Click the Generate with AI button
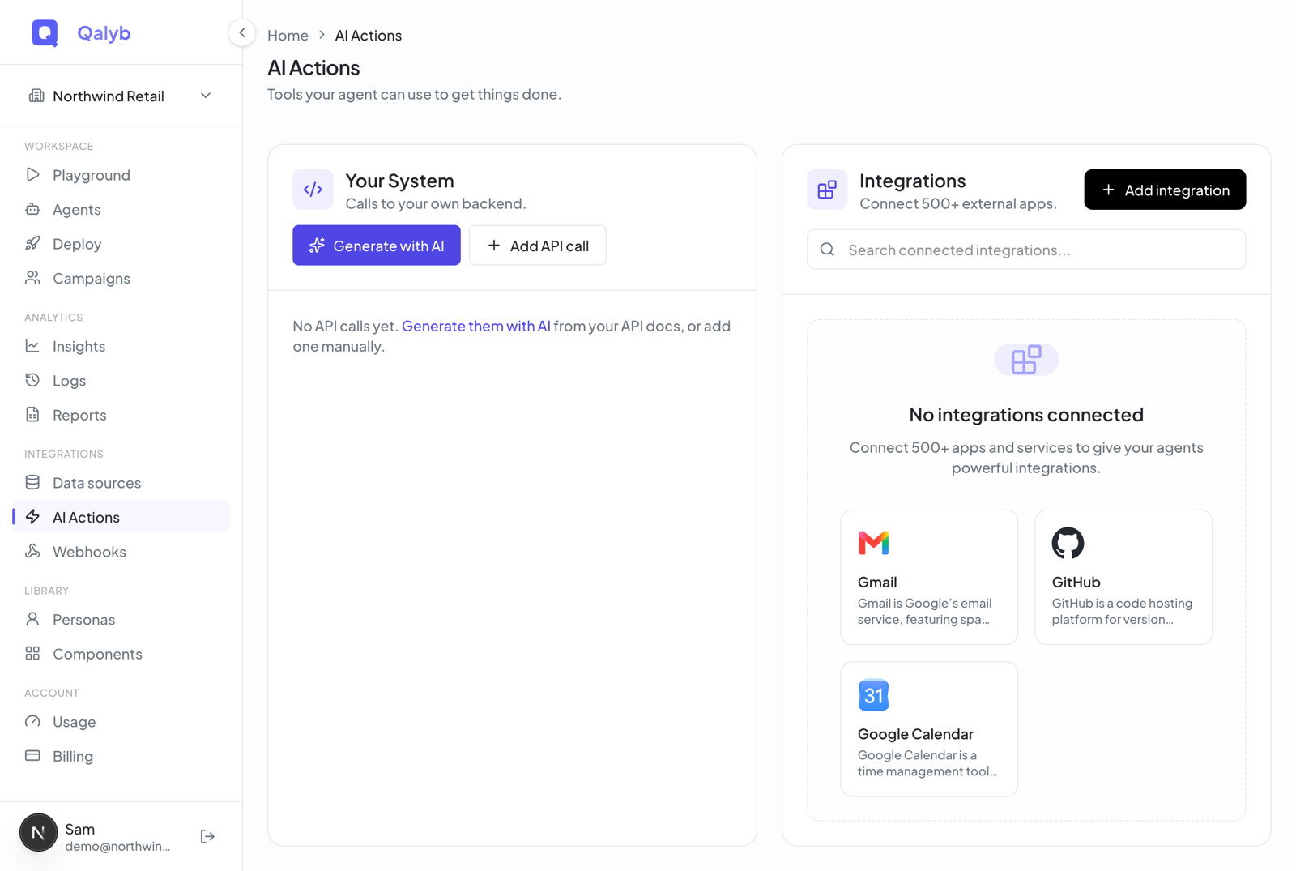 tap(377, 246)
